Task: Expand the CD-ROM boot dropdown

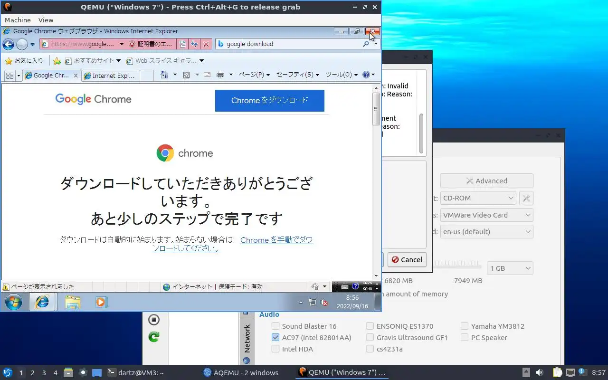Action: point(478,198)
